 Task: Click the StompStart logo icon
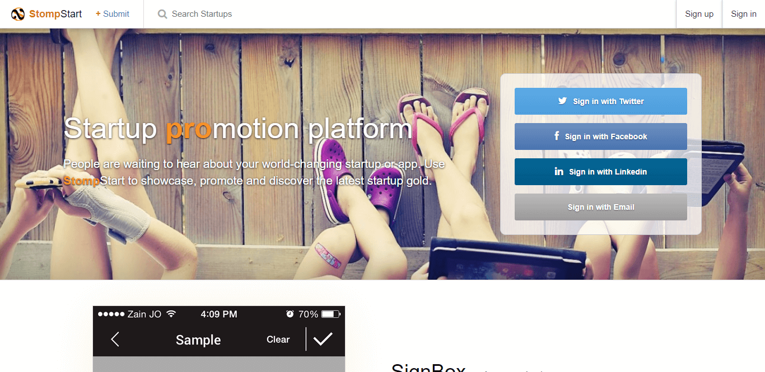point(18,14)
